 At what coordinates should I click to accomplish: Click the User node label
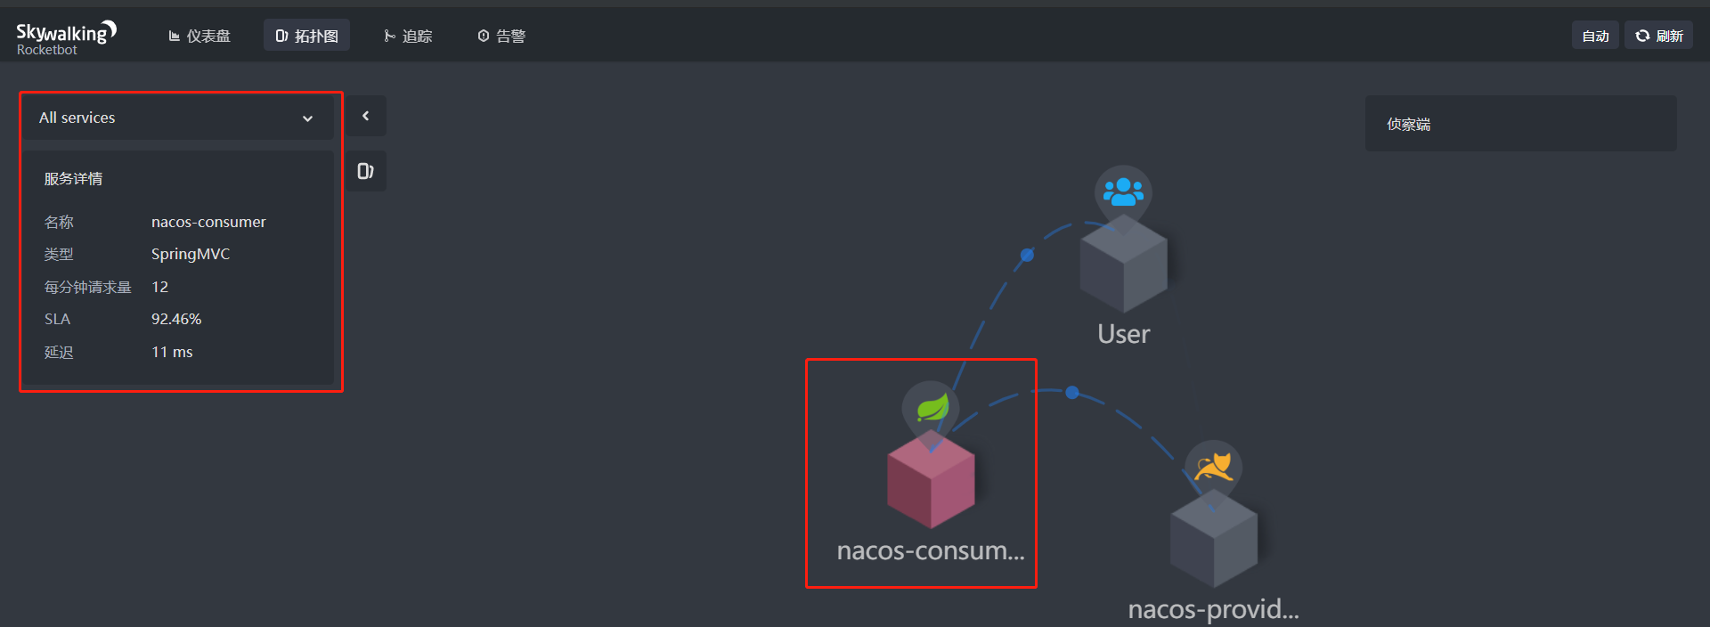click(1123, 334)
